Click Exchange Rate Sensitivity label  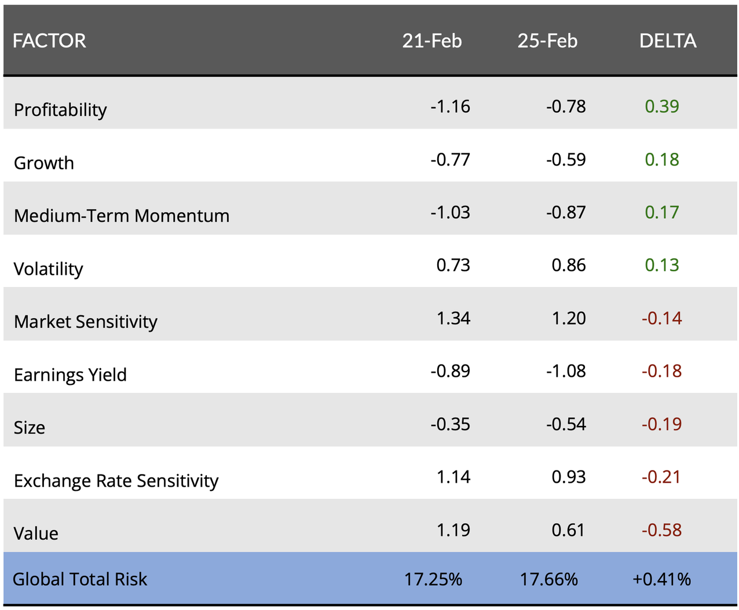pos(116,481)
